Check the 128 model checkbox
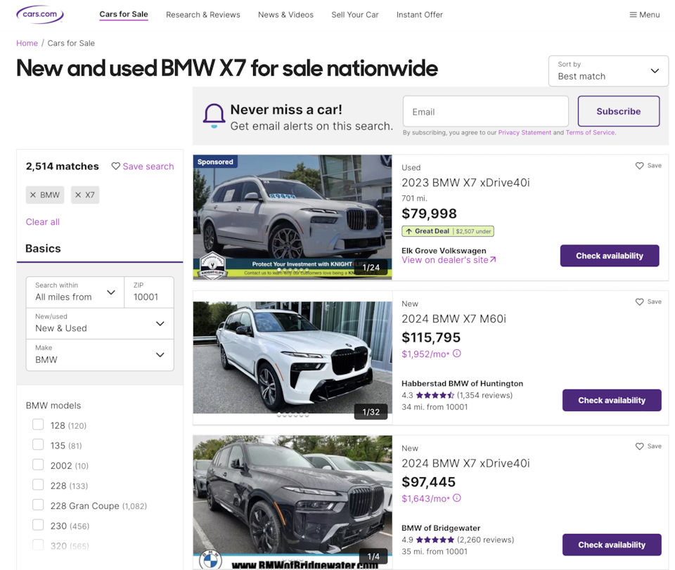The height and width of the screenshot is (570, 675). (x=38, y=425)
